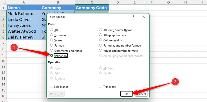Screen dimensions: 207x102
Task: Select row 1 header
Action: pos(3,8)
